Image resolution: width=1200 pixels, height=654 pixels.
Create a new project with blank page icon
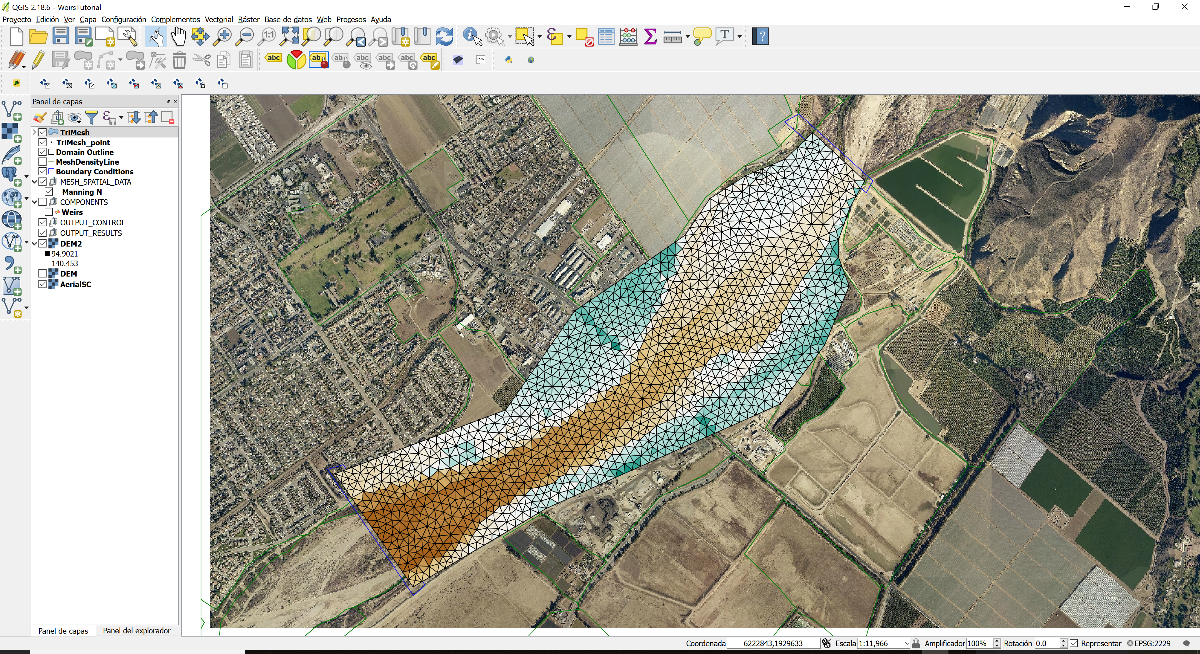click(x=16, y=36)
